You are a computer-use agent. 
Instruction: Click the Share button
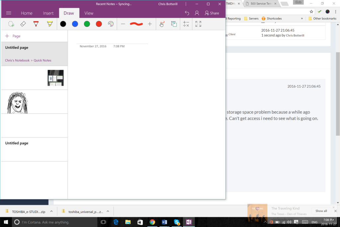(212, 13)
